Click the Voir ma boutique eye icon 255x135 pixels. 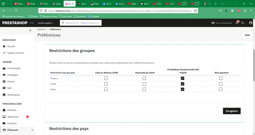213,23
